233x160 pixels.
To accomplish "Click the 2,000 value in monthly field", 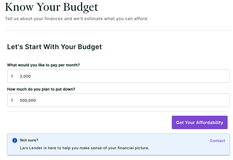I will pyautogui.click(x=25, y=76).
